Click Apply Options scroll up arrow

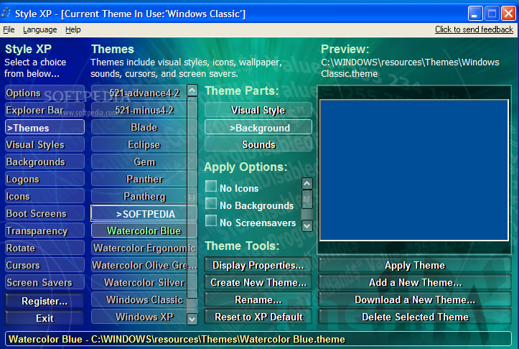[307, 183]
